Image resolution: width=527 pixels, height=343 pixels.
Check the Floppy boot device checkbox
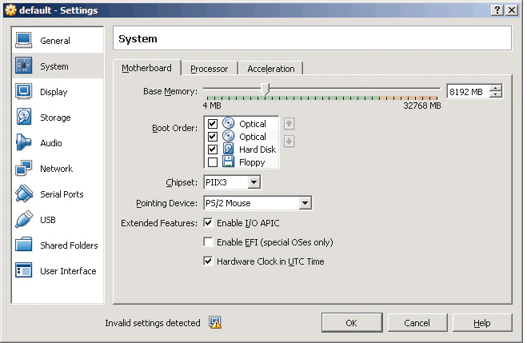coord(212,162)
